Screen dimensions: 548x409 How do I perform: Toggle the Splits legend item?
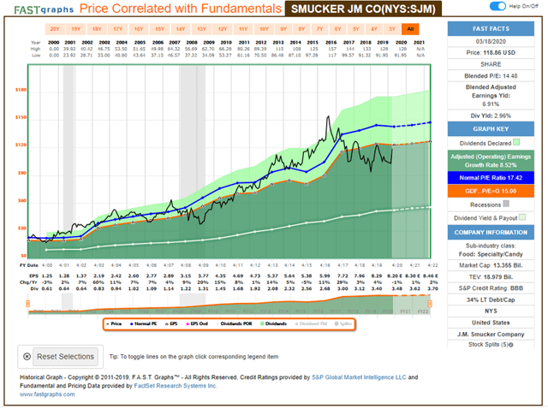(343, 325)
